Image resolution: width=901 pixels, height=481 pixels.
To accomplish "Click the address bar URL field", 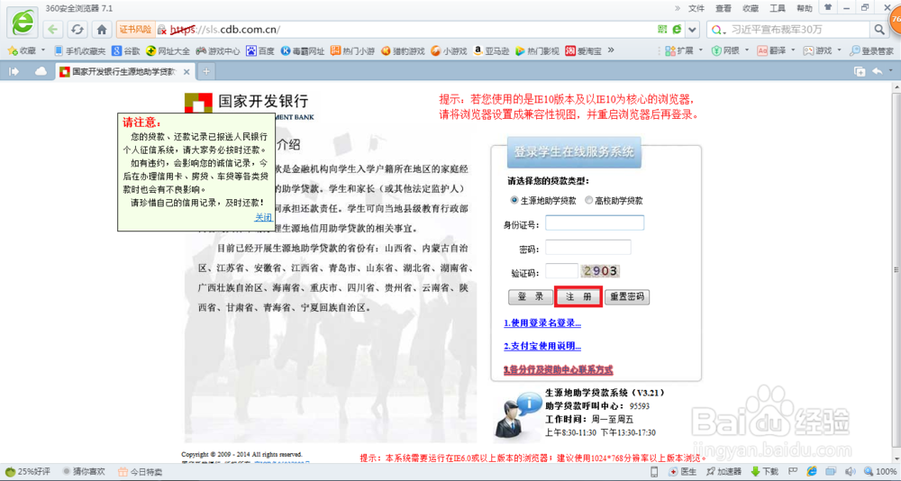I will pyautogui.click(x=402, y=30).
